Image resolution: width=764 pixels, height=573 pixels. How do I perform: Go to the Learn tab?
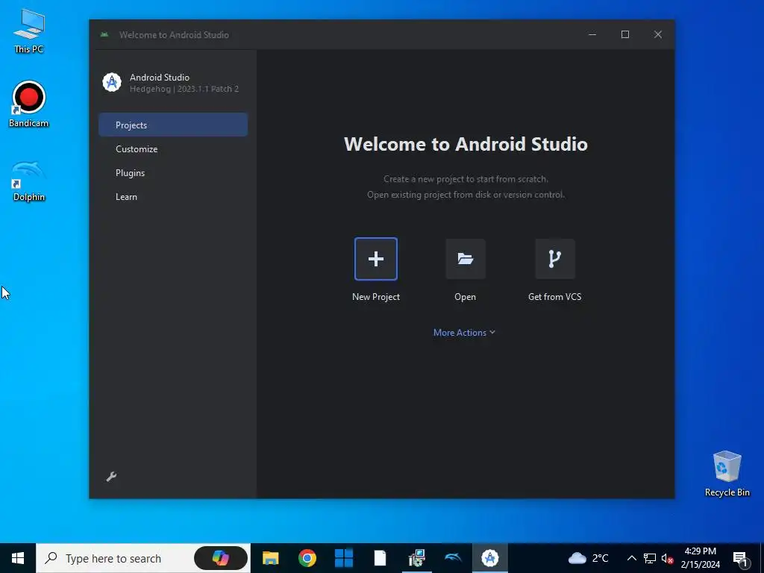point(173,197)
